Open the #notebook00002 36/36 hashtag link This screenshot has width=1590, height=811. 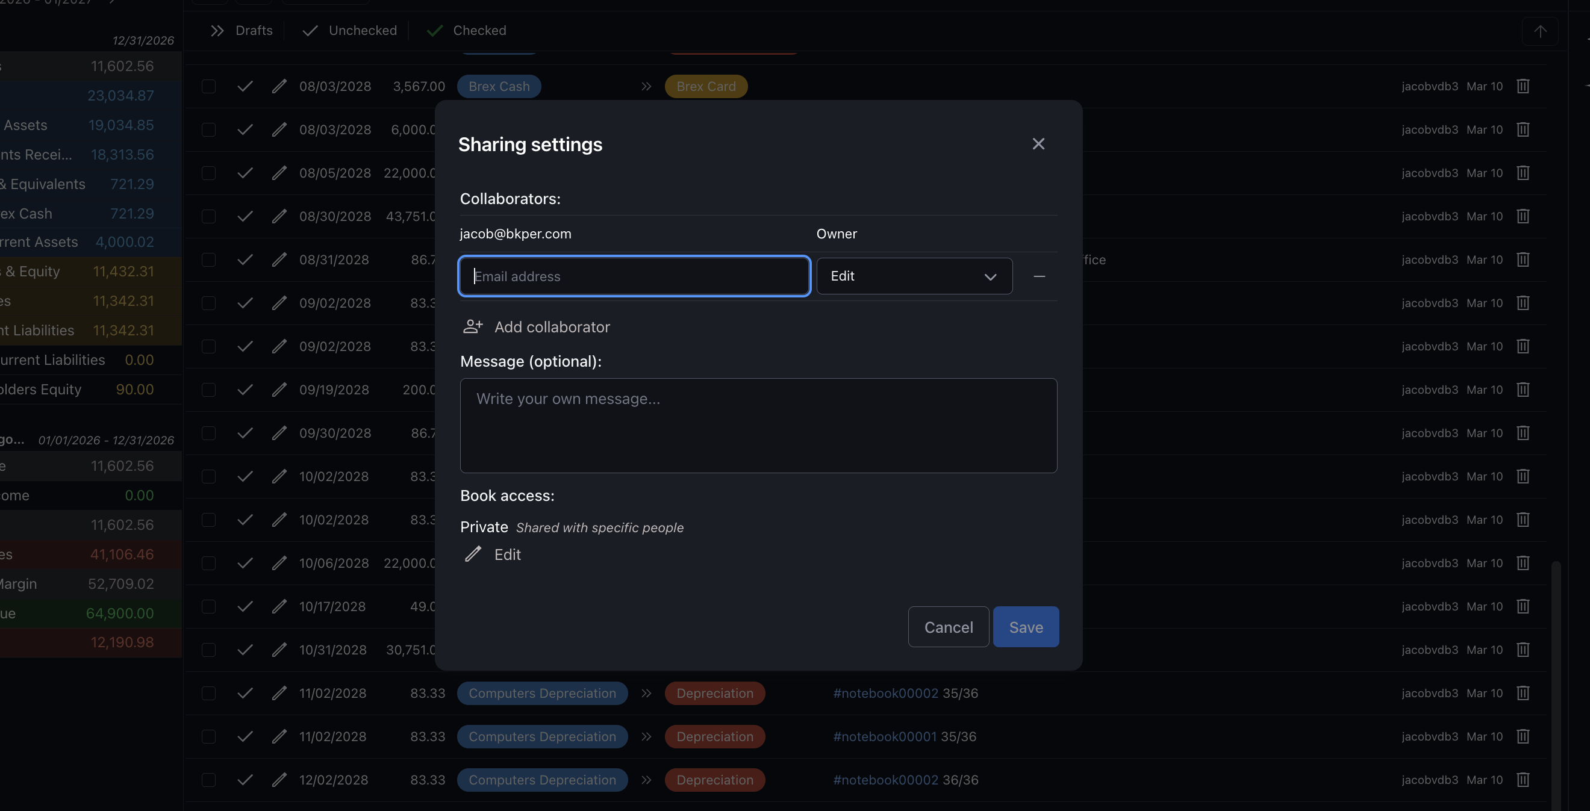pos(885,780)
